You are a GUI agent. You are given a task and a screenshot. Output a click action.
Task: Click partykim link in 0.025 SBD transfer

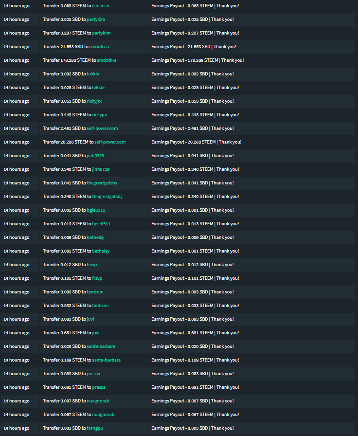(96, 19)
